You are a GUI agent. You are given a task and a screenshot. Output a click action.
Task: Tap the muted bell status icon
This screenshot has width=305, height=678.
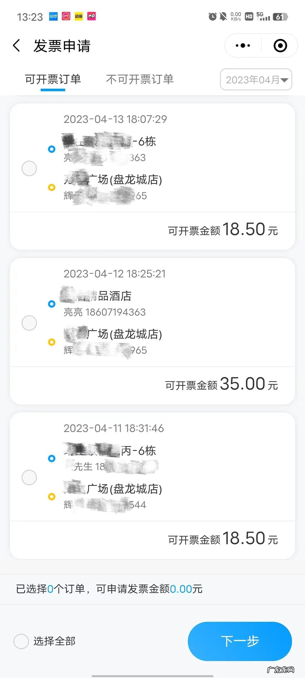[223, 17]
